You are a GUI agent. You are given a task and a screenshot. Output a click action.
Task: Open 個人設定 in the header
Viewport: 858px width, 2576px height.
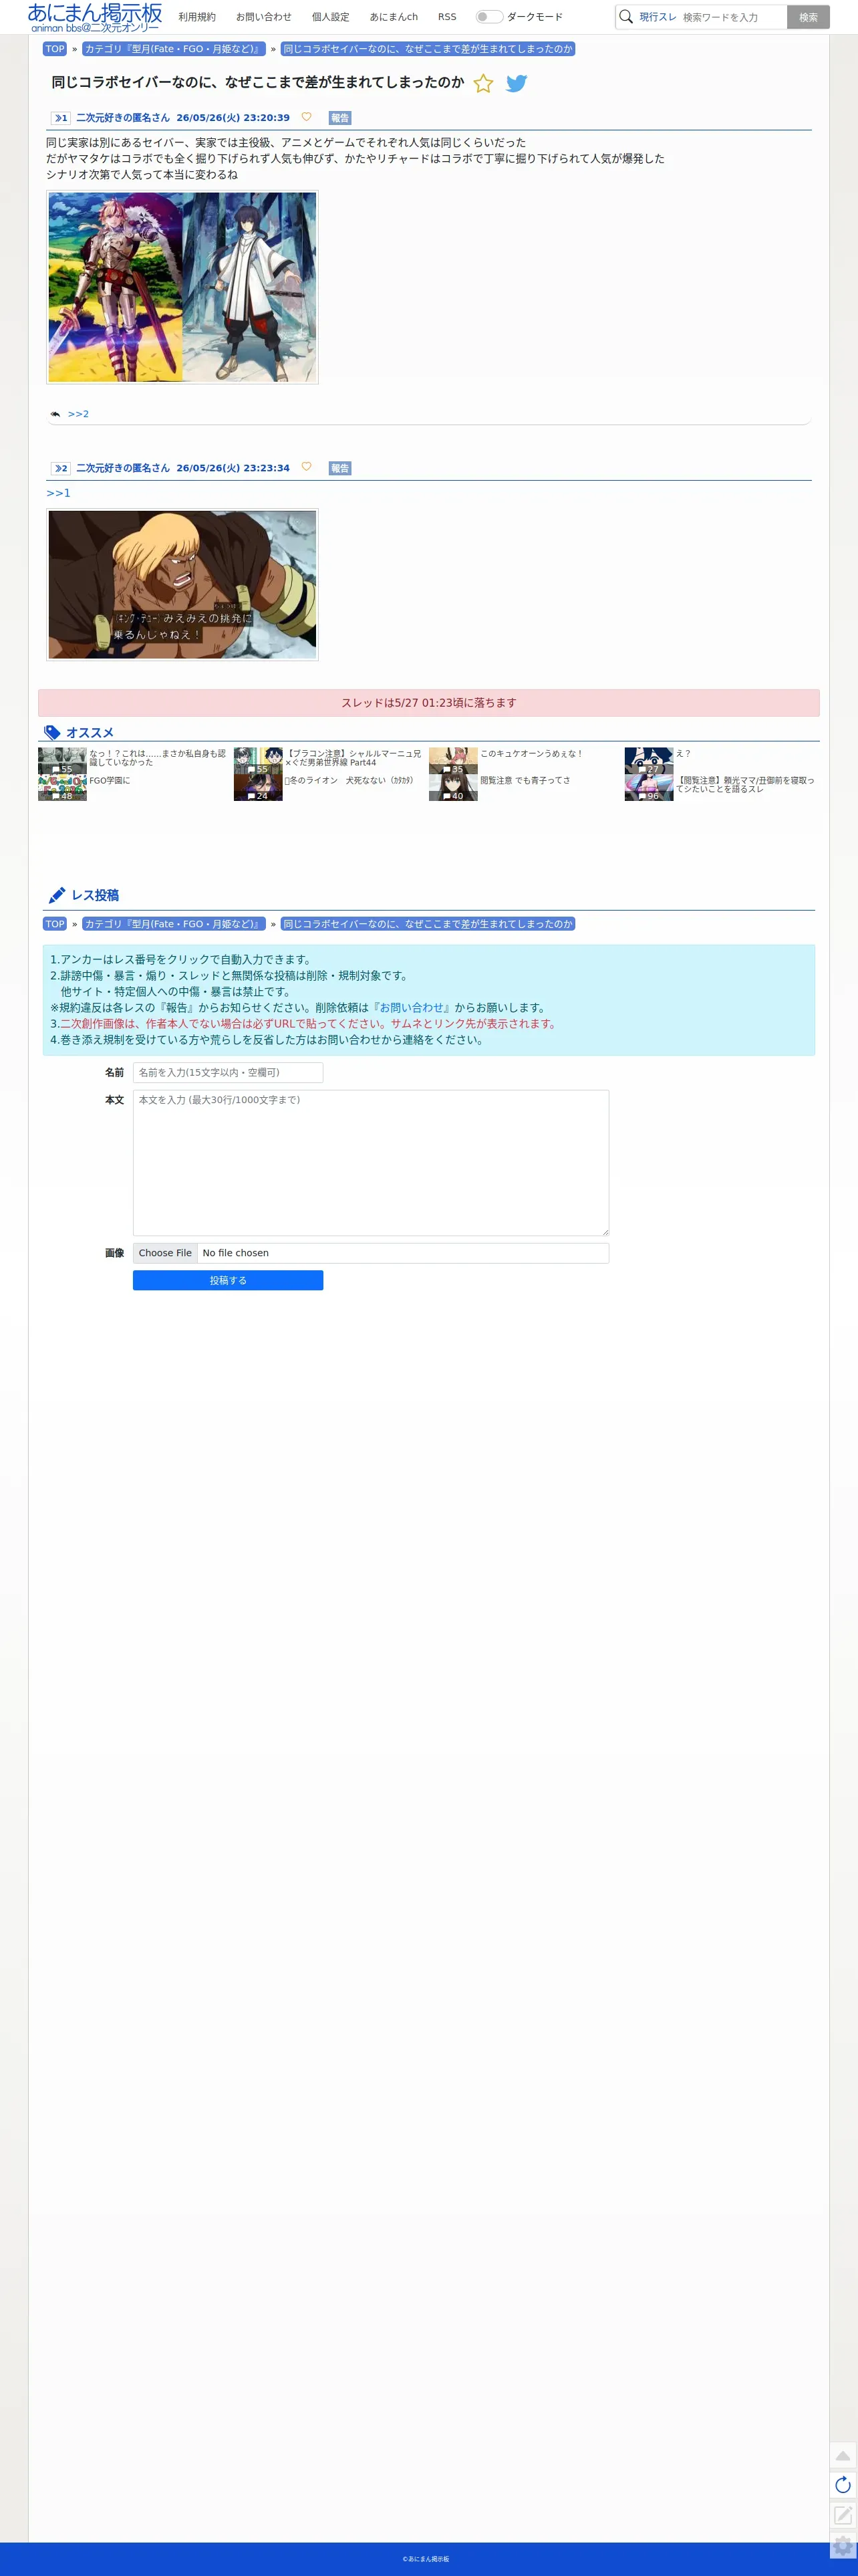coord(331,17)
